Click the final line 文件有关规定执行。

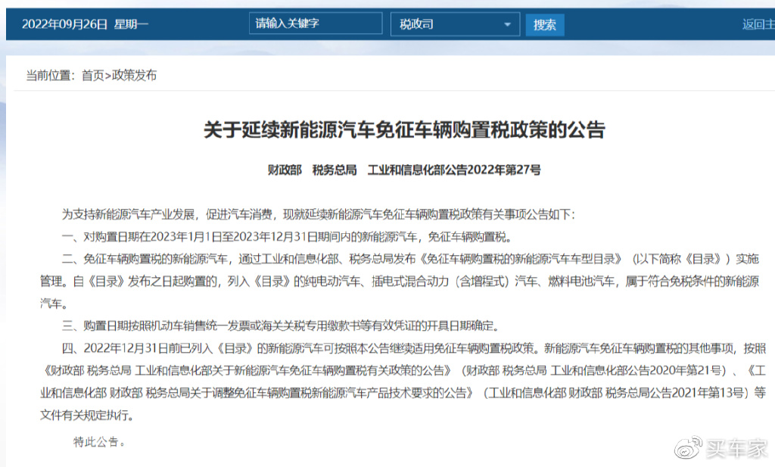click(x=86, y=415)
